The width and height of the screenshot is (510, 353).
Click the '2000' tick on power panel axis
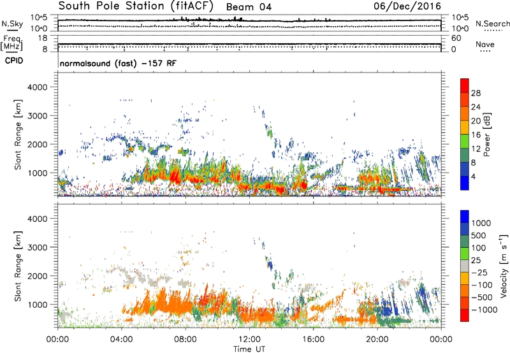point(37,144)
